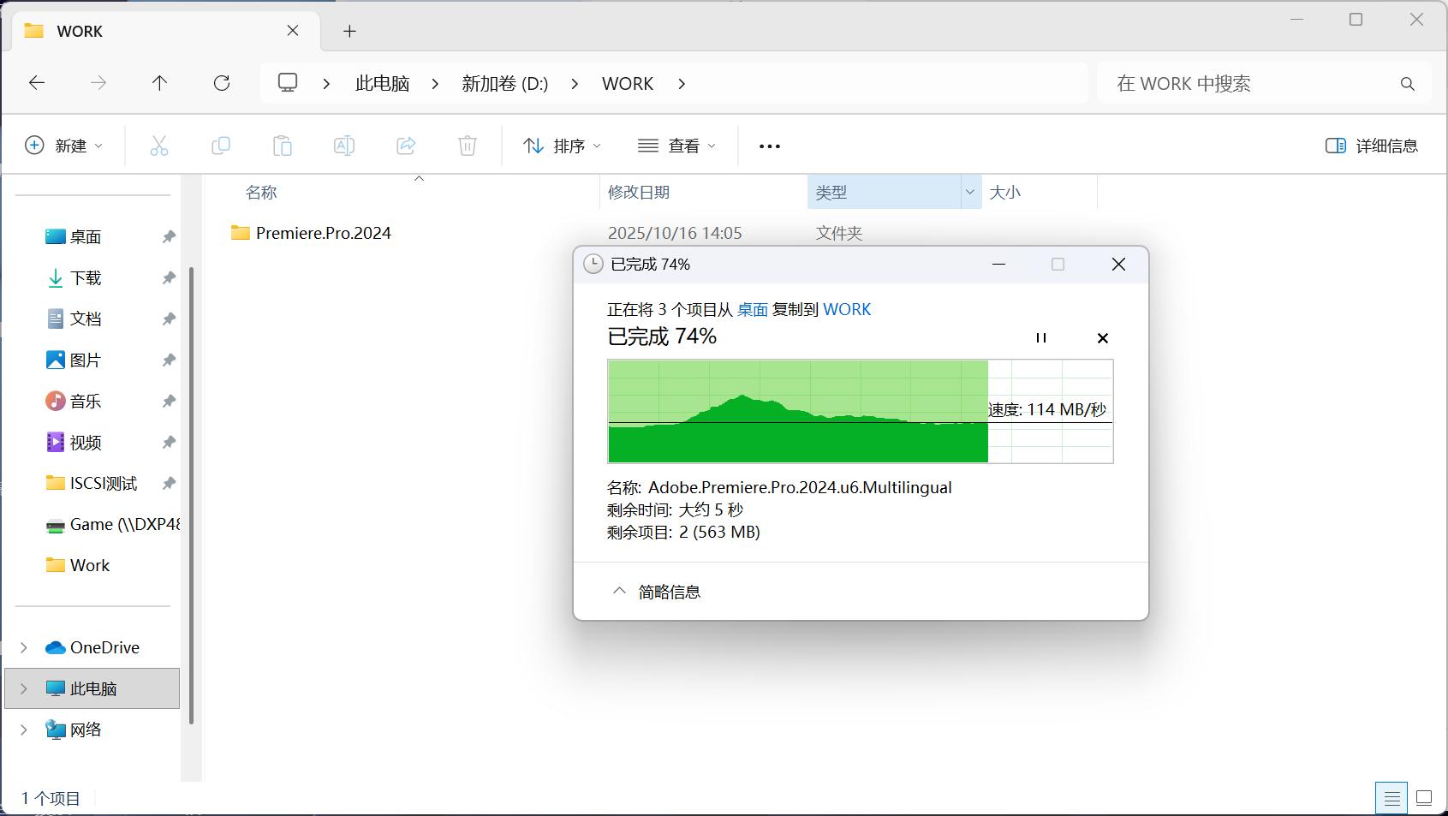This screenshot has width=1448, height=816.
Task: Click the copy progress speed graph
Action: [x=861, y=412]
